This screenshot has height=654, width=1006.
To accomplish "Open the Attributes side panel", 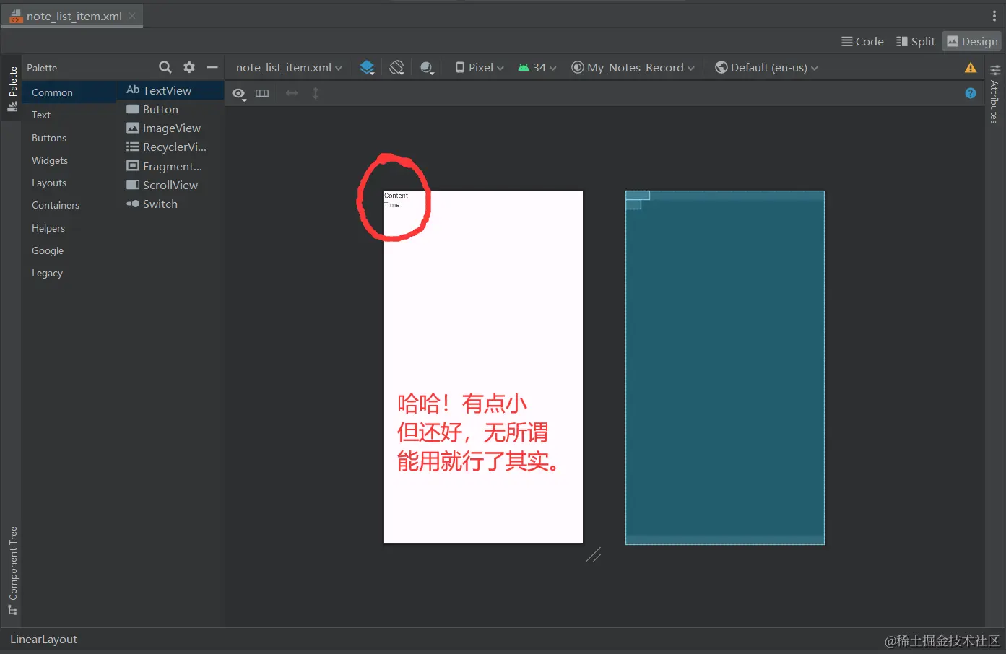I will tap(994, 95).
